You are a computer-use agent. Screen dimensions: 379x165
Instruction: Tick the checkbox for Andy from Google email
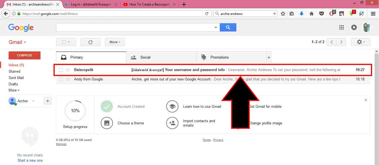(61, 79)
